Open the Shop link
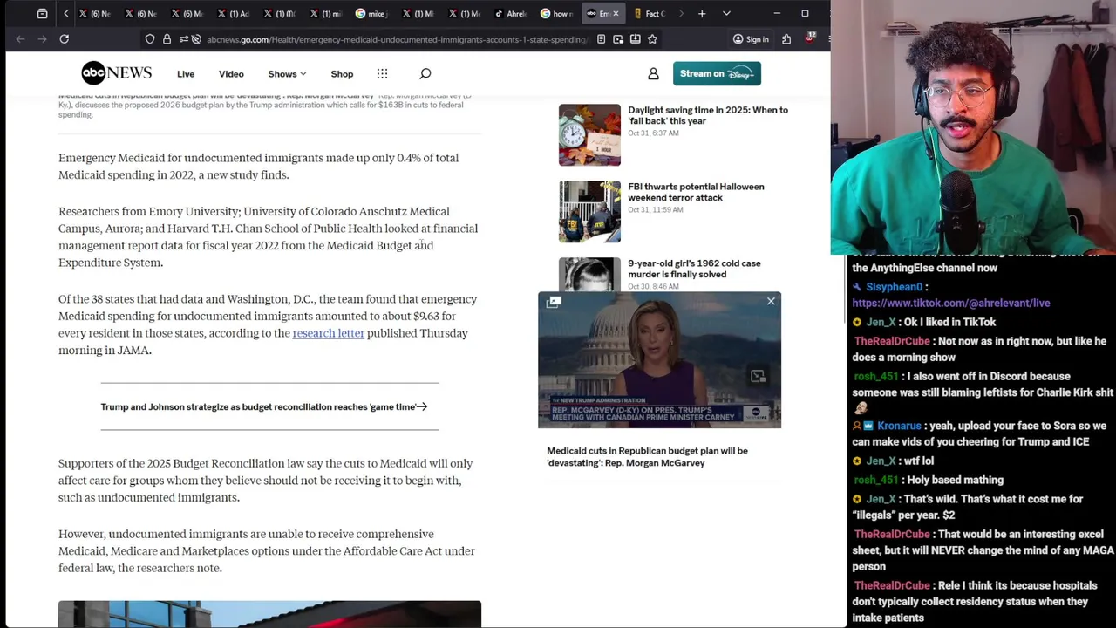 pyautogui.click(x=342, y=74)
